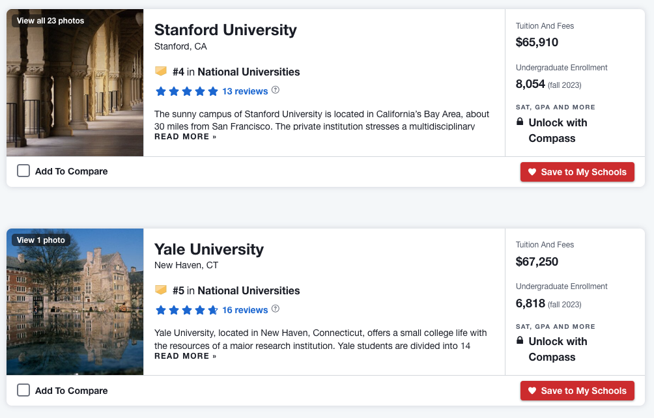
Task: Open Unlock with Compass for Stanford
Action: click(x=558, y=130)
